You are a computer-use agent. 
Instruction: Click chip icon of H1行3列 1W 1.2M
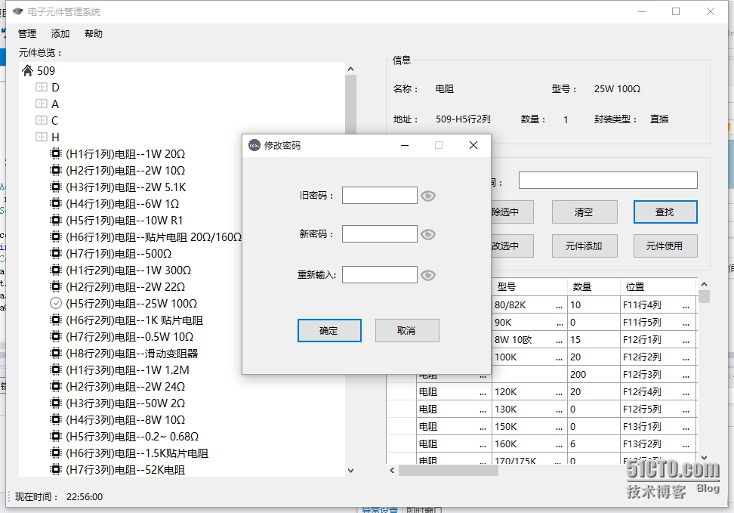click(x=56, y=369)
